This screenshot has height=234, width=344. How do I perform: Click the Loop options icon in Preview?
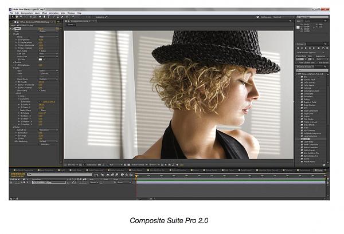323,48
